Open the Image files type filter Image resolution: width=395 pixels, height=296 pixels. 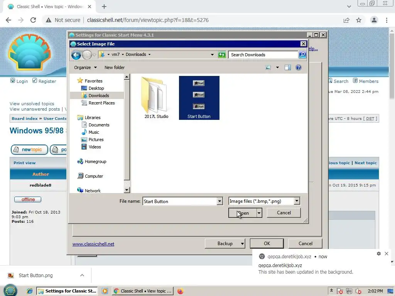[264, 201]
